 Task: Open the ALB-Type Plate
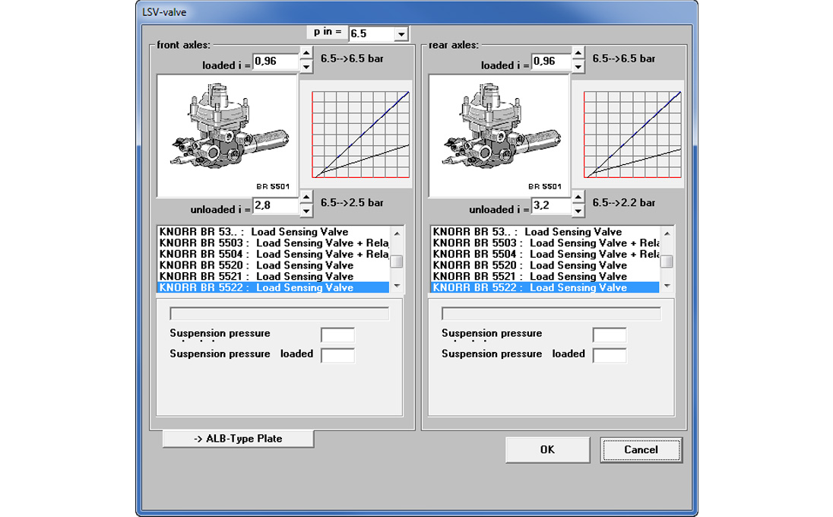238,439
